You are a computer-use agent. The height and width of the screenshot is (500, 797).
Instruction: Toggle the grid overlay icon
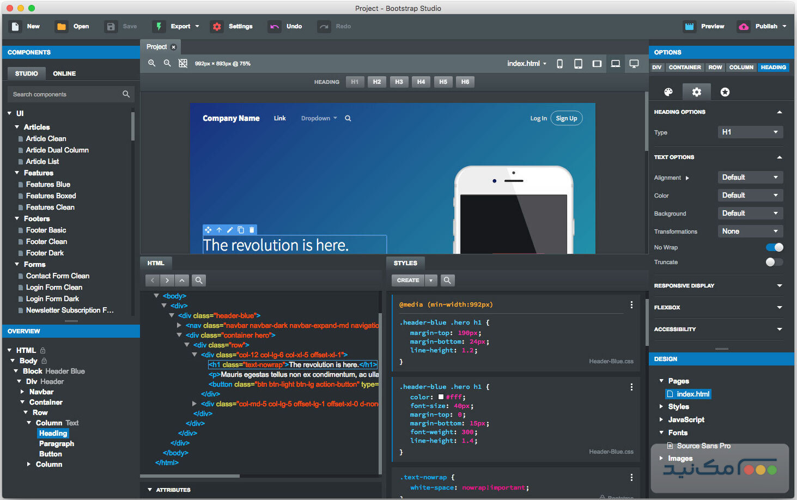pyautogui.click(x=182, y=63)
